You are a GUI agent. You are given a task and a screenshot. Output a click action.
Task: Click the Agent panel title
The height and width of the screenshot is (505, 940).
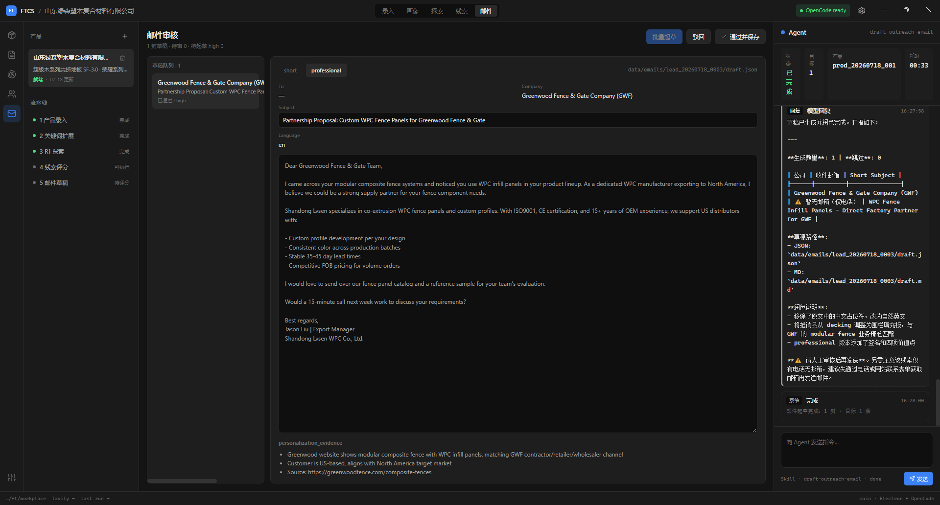point(797,33)
